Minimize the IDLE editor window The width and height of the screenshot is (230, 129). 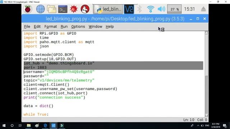click(x=191, y=19)
